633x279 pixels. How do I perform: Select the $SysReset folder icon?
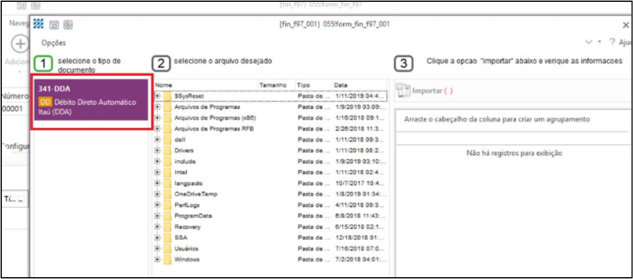pyautogui.click(x=168, y=97)
